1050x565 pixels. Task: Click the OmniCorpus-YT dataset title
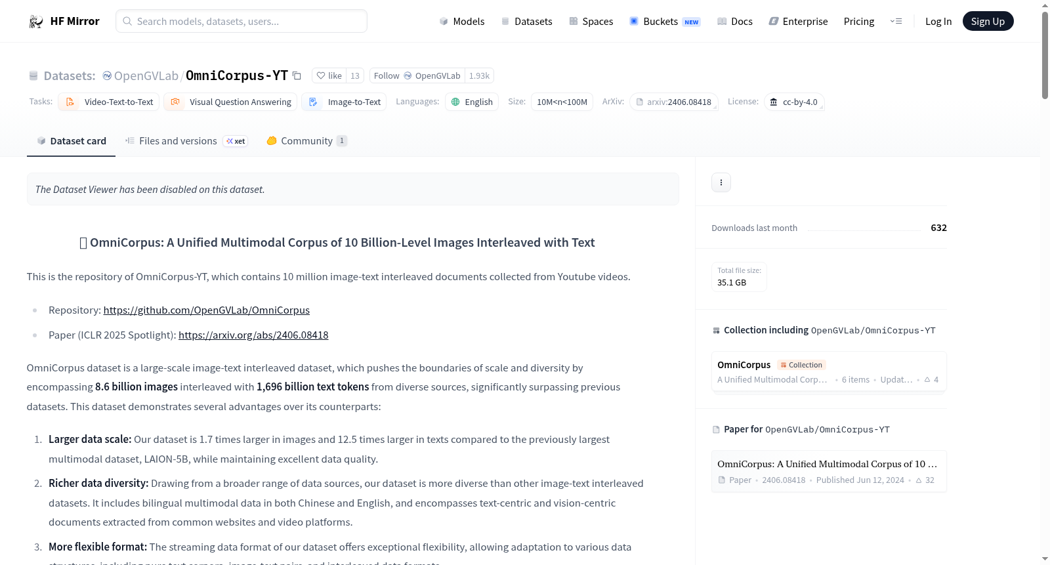237,75
